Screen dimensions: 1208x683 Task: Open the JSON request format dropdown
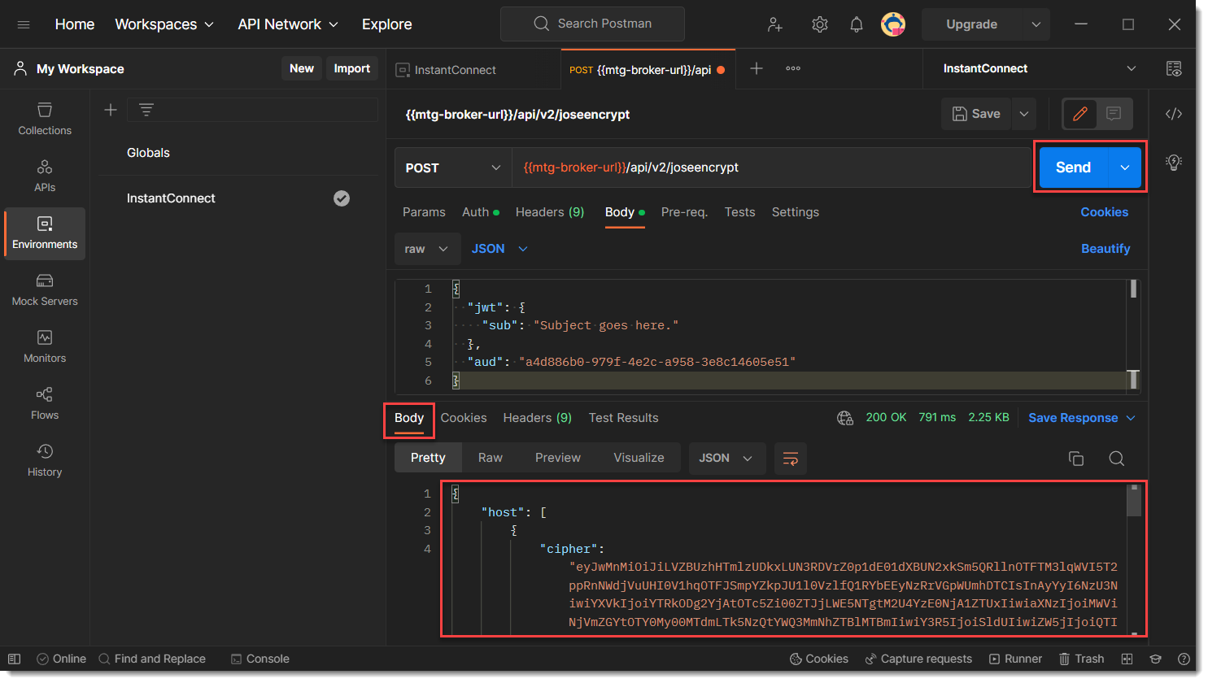(499, 249)
